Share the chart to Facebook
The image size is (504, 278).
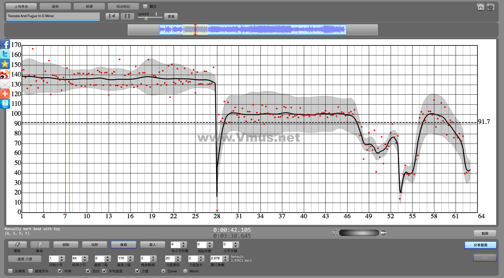point(5,44)
